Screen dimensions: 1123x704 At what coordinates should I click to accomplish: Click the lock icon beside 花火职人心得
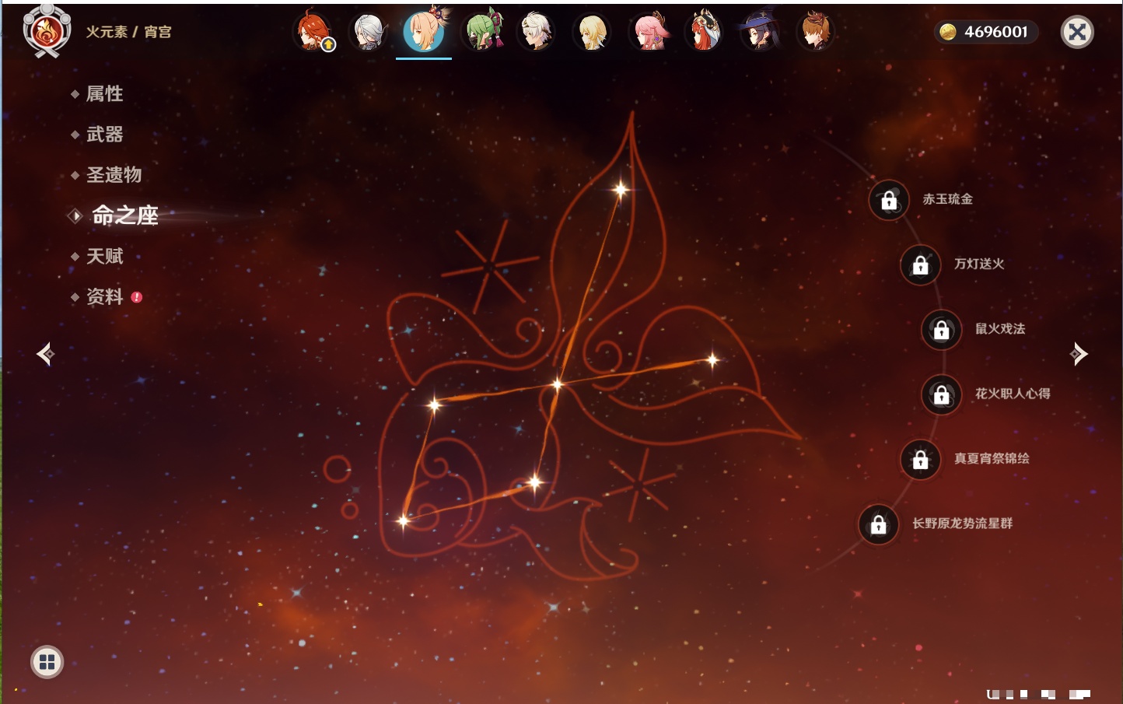pos(941,395)
